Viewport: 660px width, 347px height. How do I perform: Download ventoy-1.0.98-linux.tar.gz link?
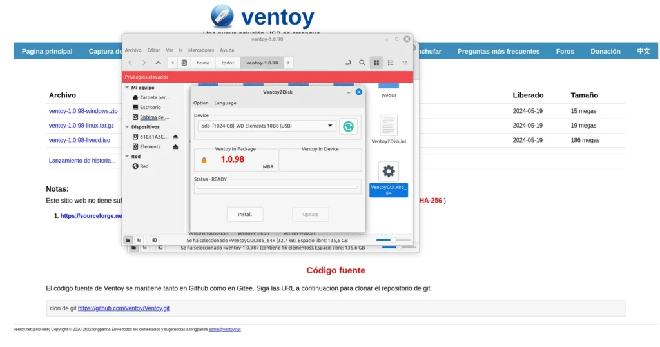[x=81, y=126]
